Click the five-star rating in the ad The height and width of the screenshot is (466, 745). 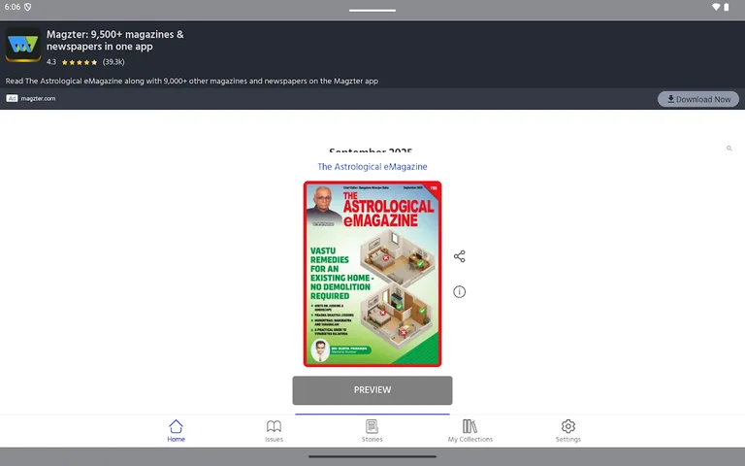tap(80, 62)
